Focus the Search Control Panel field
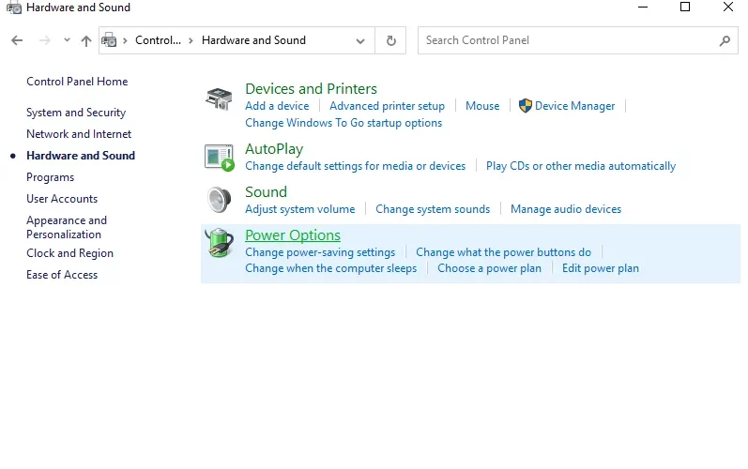 [568, 40]
